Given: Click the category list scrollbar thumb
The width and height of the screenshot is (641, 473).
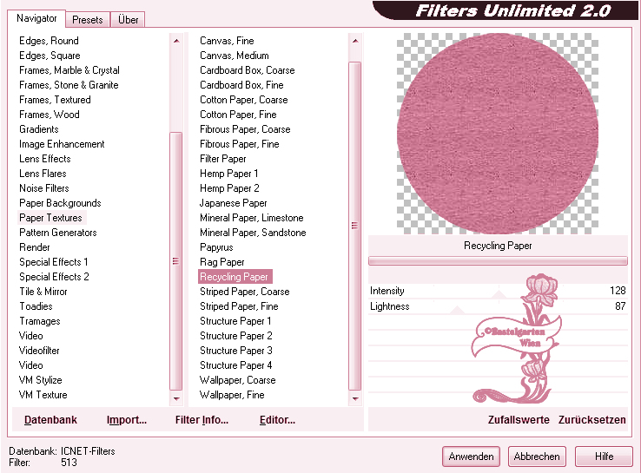Looking at the screenshot, I should pyautogui.click(x=175, y=261).
